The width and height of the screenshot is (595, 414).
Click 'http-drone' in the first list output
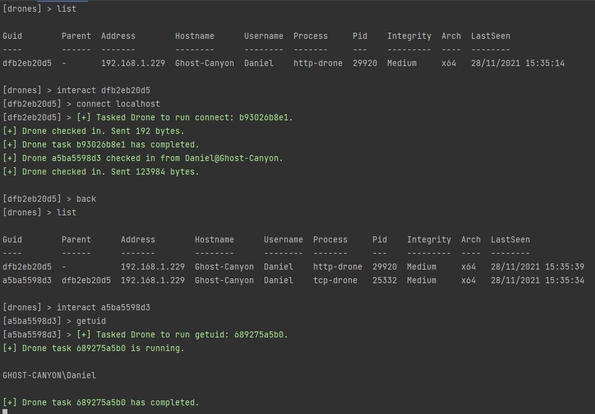(x=318, y=64)
